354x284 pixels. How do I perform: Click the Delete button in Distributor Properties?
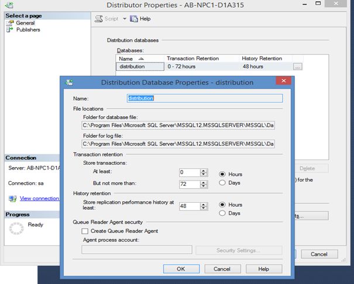click(311, 168)
